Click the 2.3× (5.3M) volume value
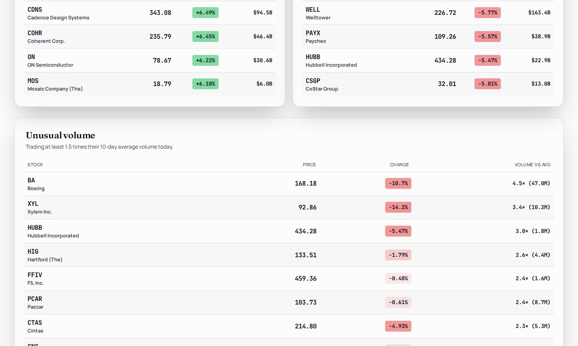Image resolution: width=578 pixels, height=346 pixels. click(x=533, y=326)
